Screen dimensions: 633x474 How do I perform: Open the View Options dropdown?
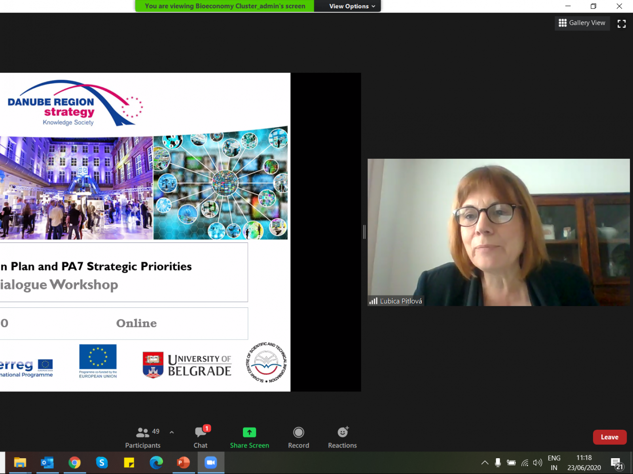(352, 6)
